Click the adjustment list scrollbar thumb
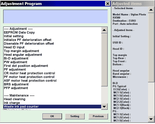The image size is (155, 124). 104,60
